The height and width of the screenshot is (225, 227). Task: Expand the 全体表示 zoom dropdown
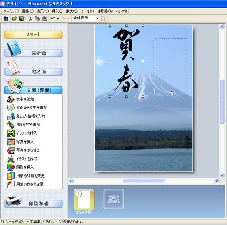(x=97, y=18)
